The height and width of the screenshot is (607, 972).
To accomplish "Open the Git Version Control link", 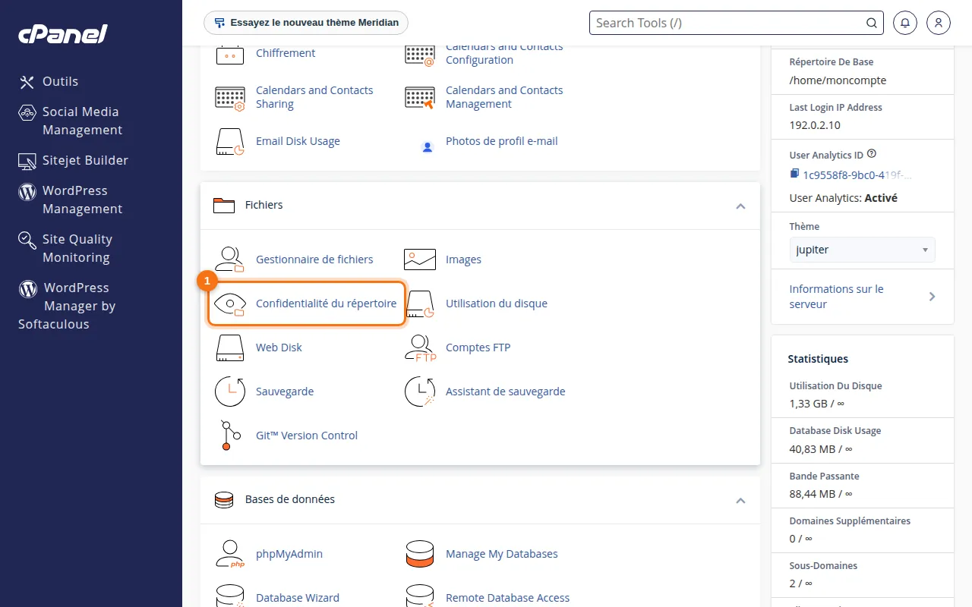I will [307, 436].
